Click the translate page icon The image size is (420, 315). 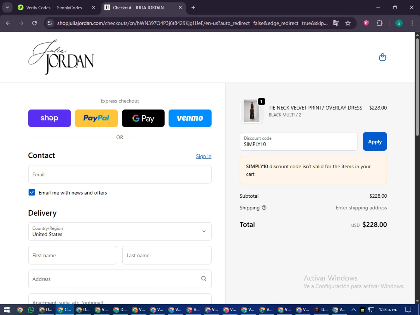336,23
